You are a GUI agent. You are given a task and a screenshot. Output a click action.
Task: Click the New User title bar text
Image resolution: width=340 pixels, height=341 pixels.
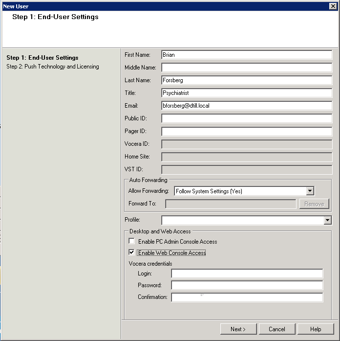(16, 6)
